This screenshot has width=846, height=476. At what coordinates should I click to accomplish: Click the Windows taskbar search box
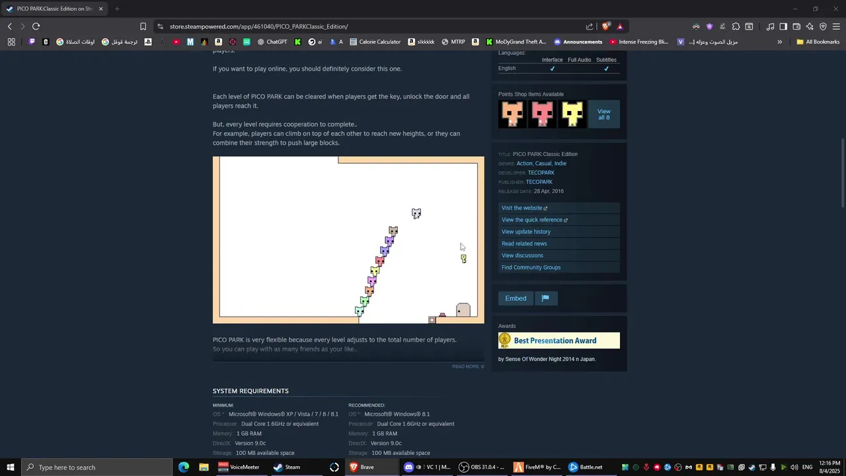[97, 467]
